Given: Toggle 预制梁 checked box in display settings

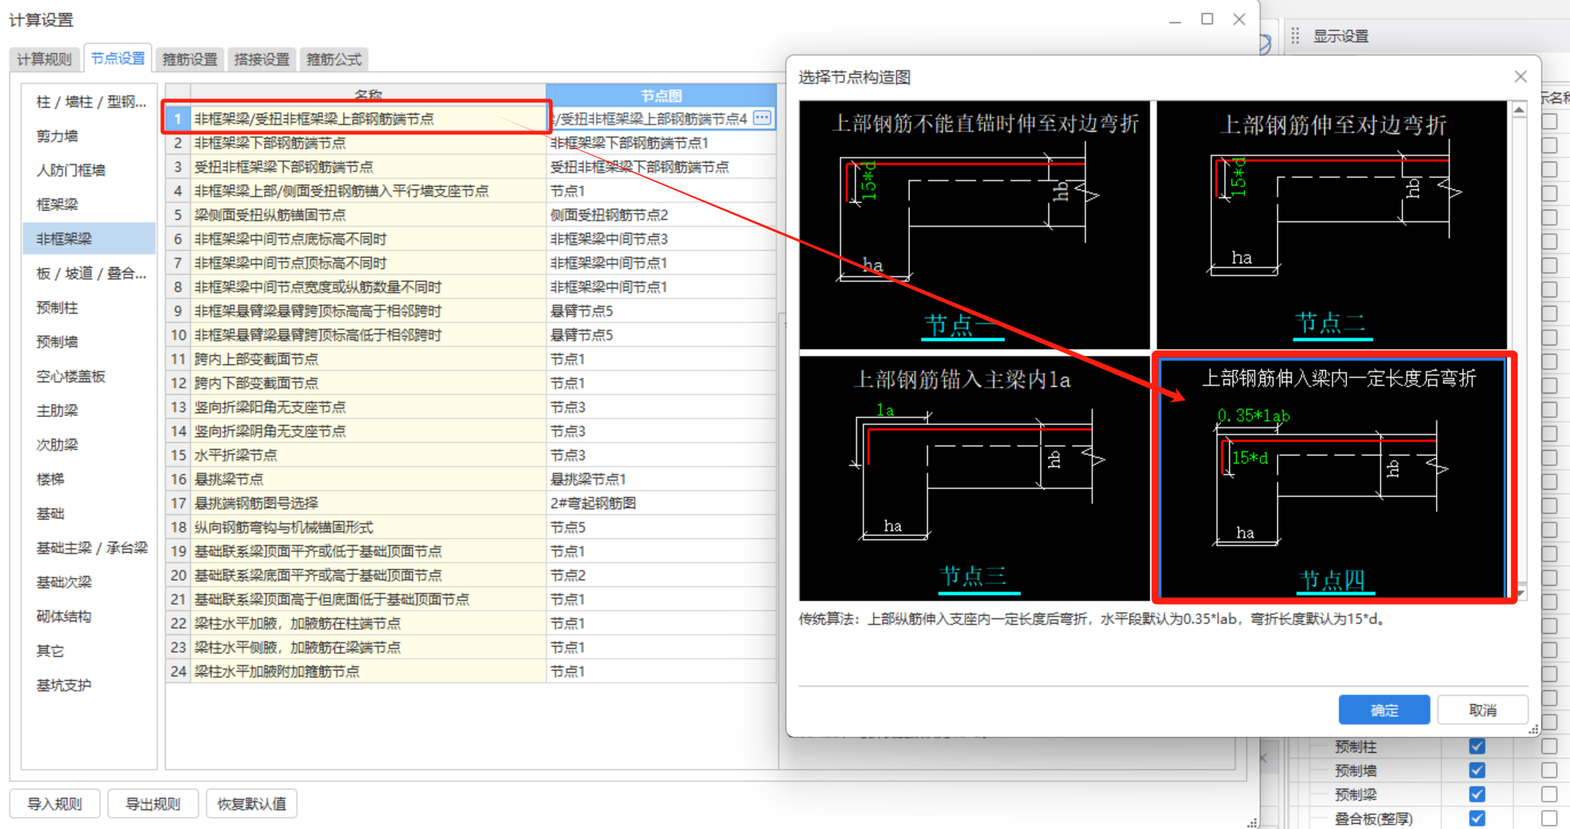Looking at the screenshot, I should point(1477,795).
